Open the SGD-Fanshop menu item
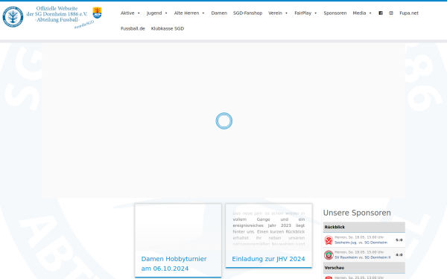Viewport: 447px width, 279px height. [248, 13]
